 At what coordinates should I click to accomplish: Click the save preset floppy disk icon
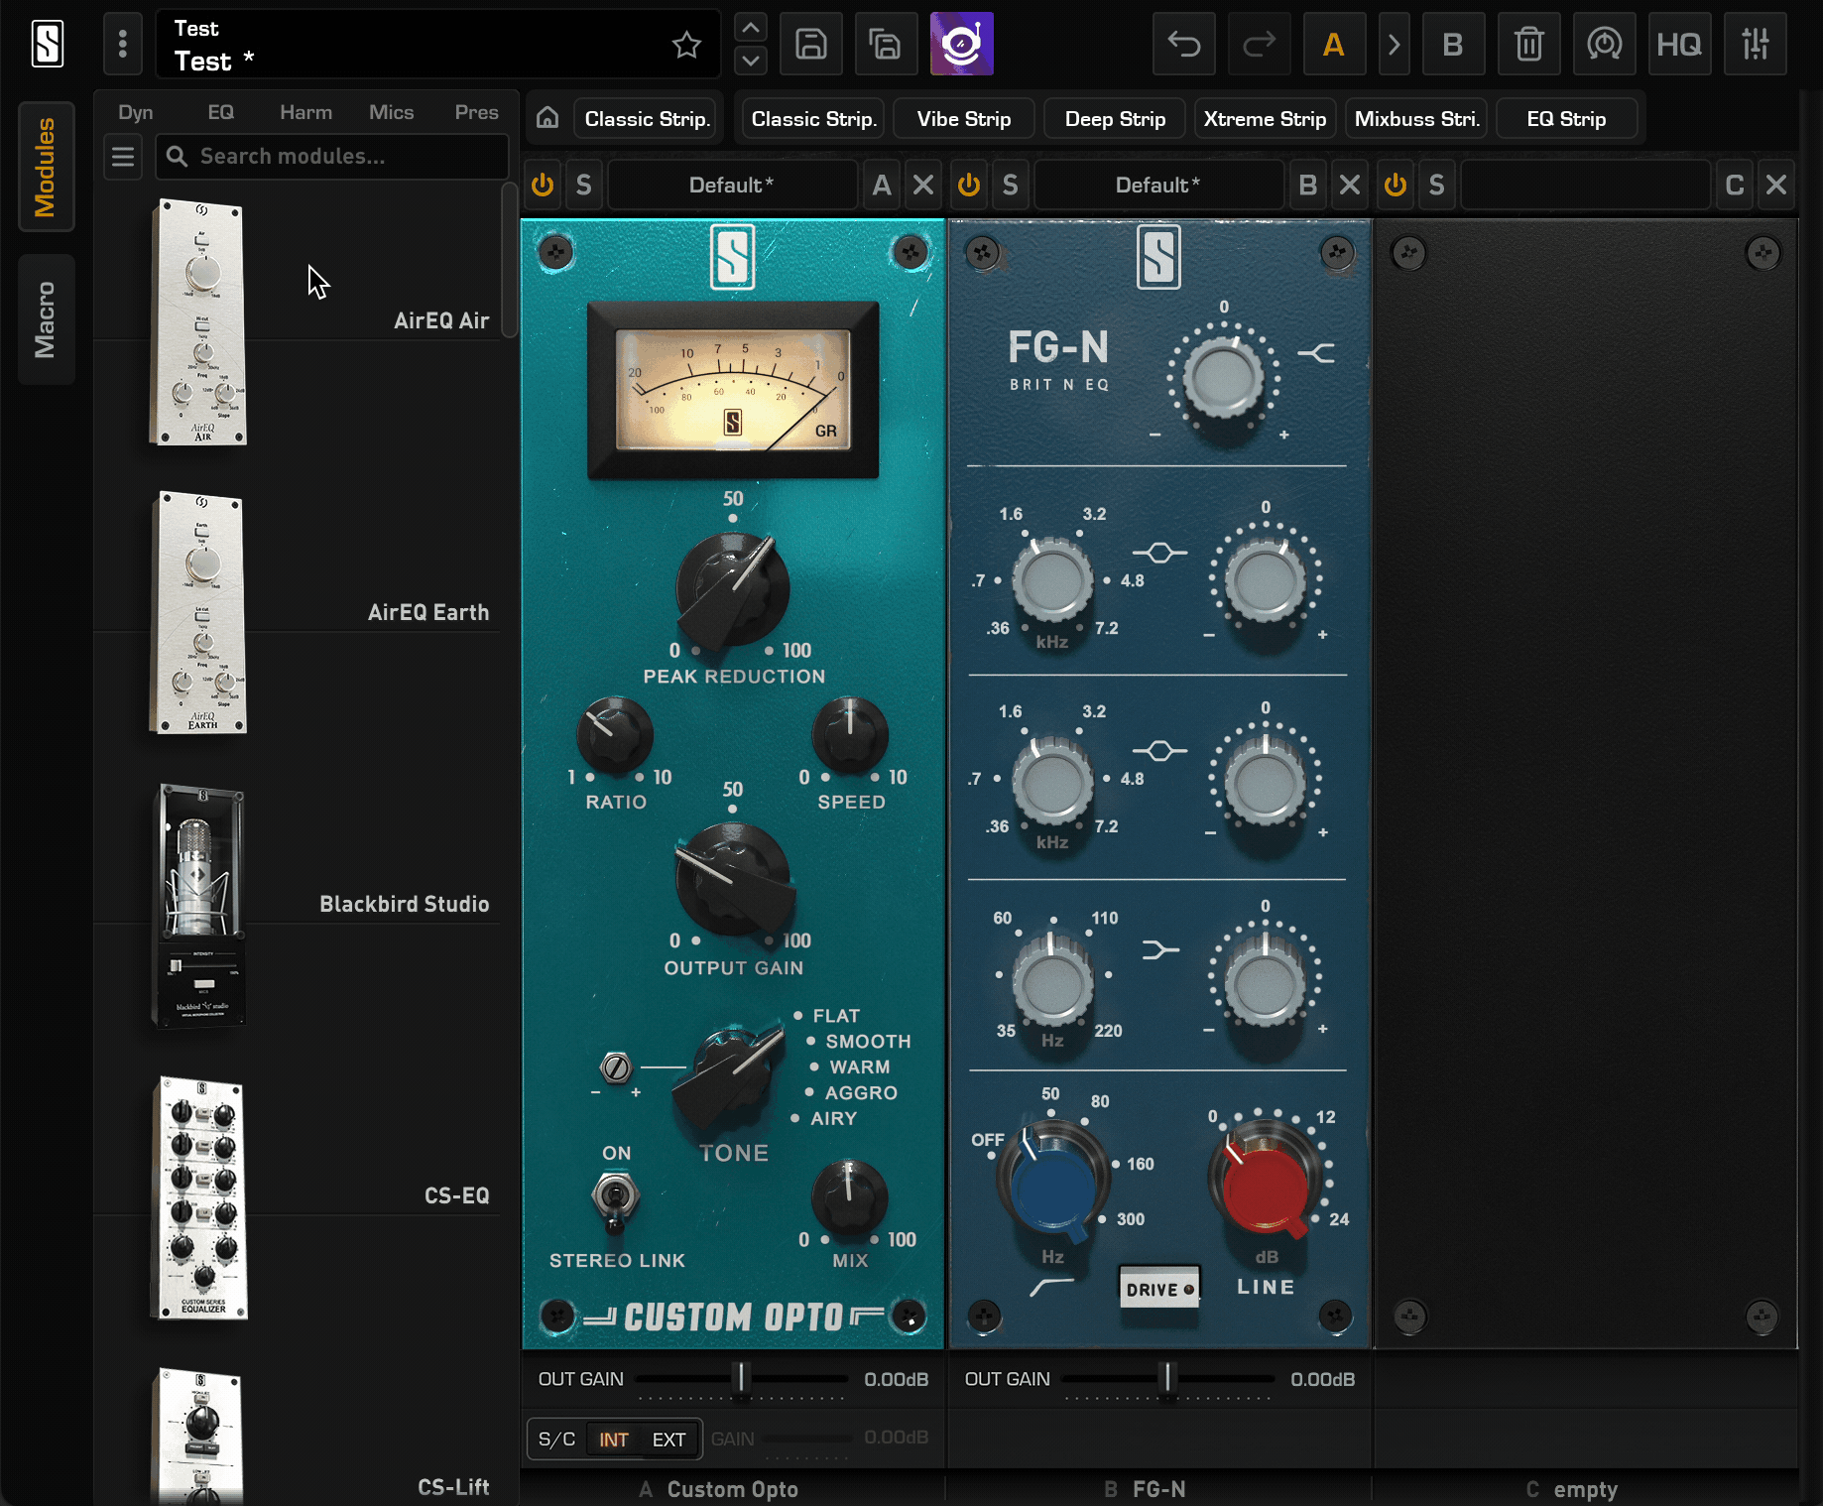point(810,45)
